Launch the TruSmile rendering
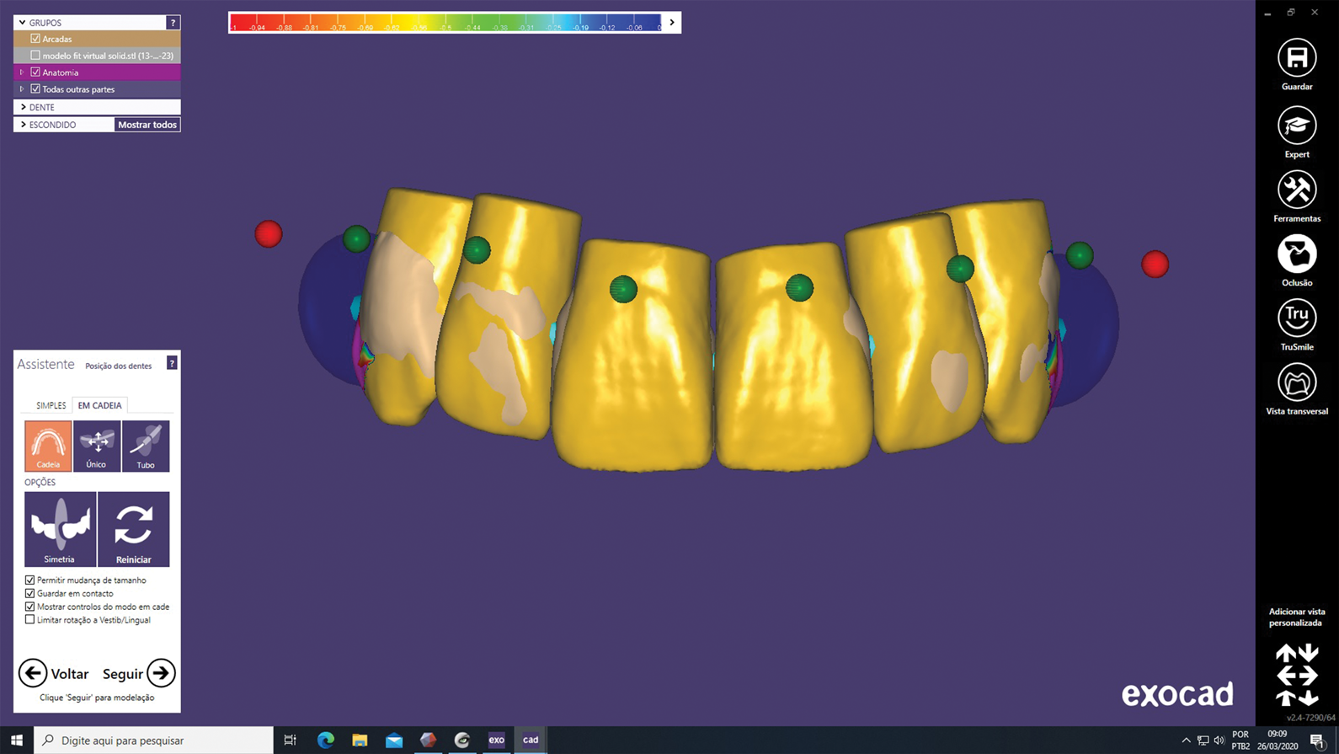The image size is (1339, 754). tap(1296, 318)
